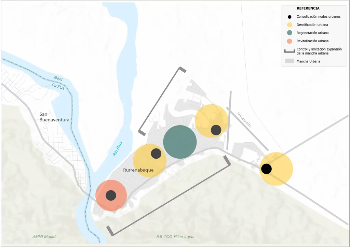Click the Rurrenabaque town label
350x247 pixels.
(138, 170)
